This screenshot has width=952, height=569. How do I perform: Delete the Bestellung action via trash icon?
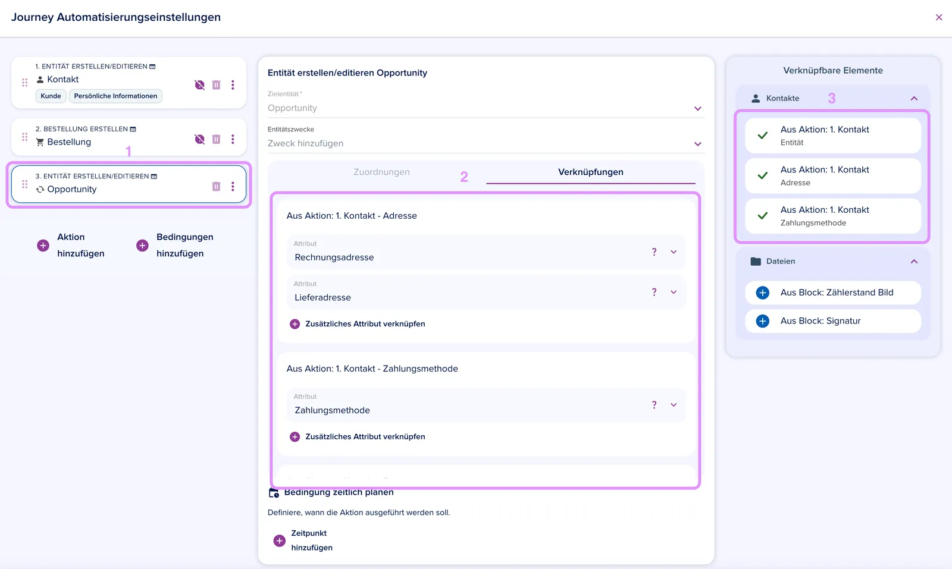pos(216,139)
